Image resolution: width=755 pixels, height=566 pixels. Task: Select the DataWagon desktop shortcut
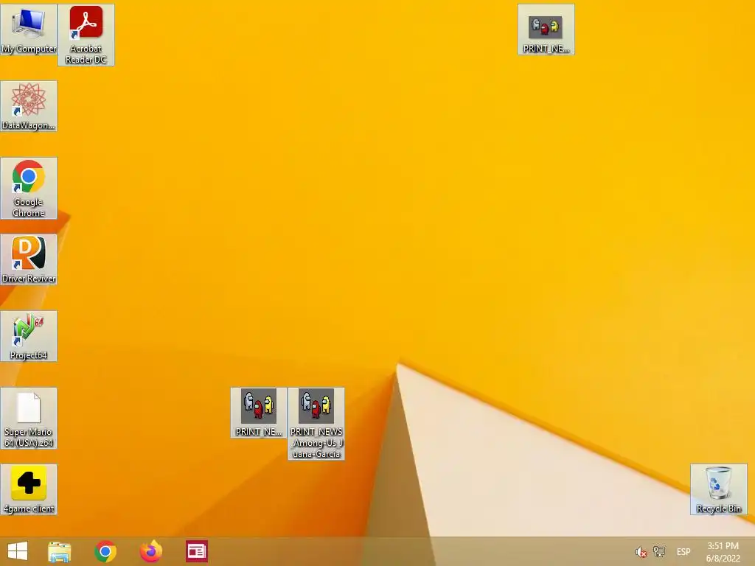(x=29, y=106)
